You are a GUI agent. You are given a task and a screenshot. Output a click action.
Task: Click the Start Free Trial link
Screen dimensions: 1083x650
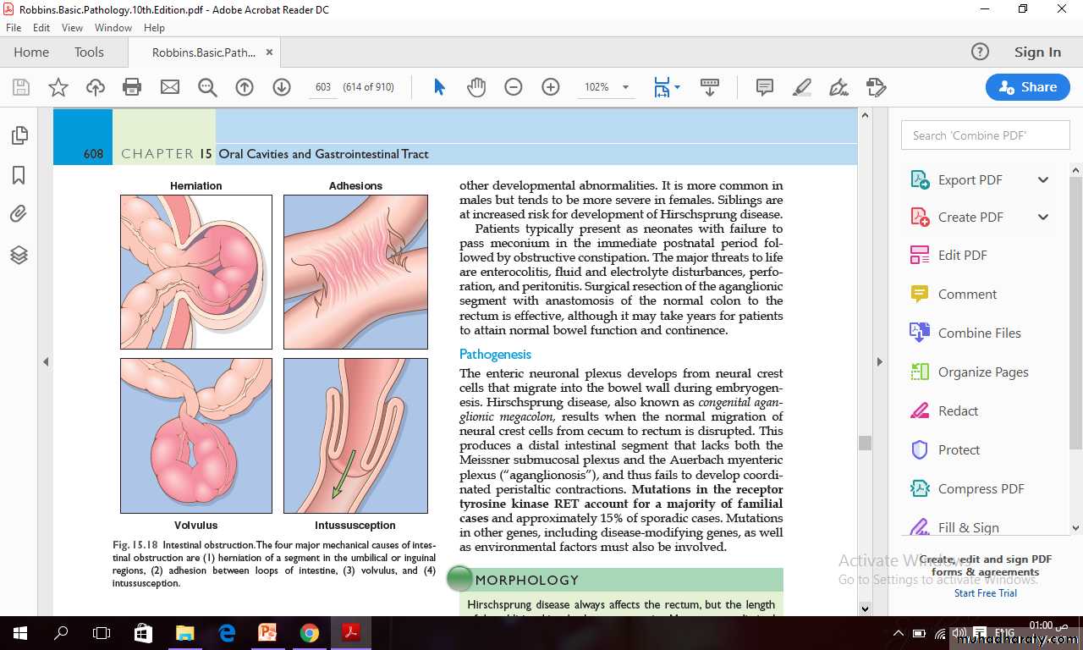tap(985, 593)
